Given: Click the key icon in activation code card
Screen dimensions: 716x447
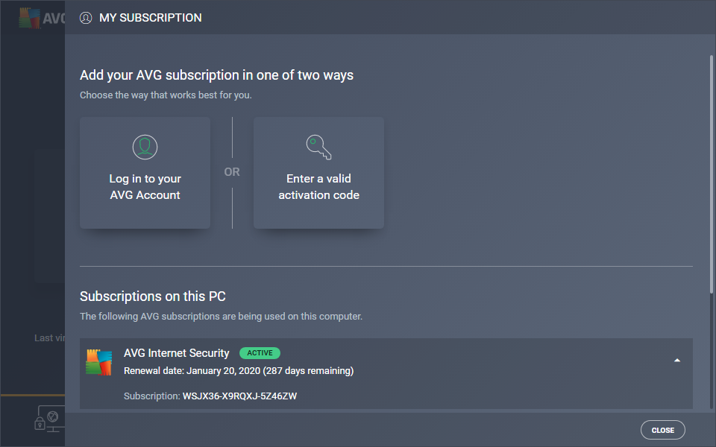Looking at the screenshot, I should click(x=318, y=147).
